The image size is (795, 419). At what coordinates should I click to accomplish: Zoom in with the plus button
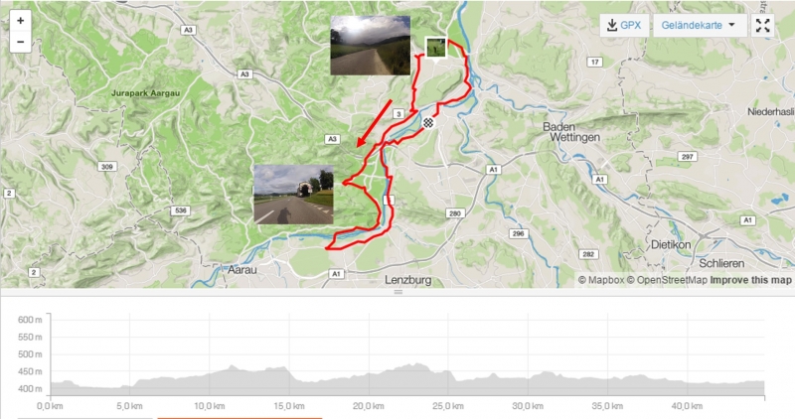coord(20,21)
